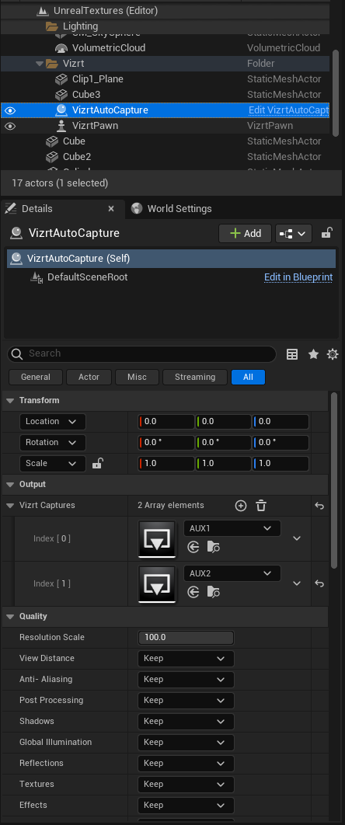Open the blueprint/script options dropdown
Image resolution: width=345 pixels, height=825 pixels.
coord(294,233)
